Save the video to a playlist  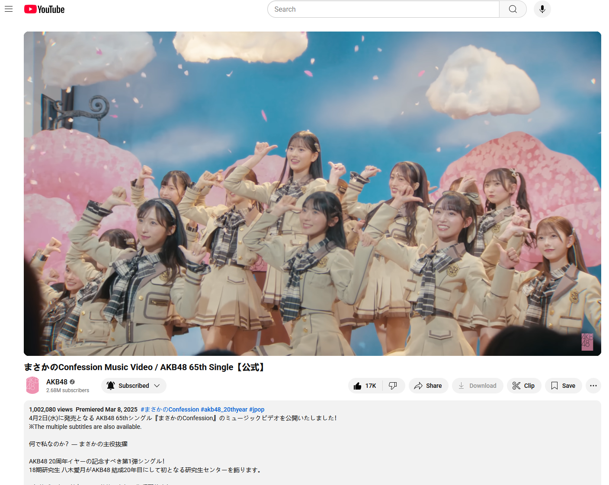tap(563, 386)
